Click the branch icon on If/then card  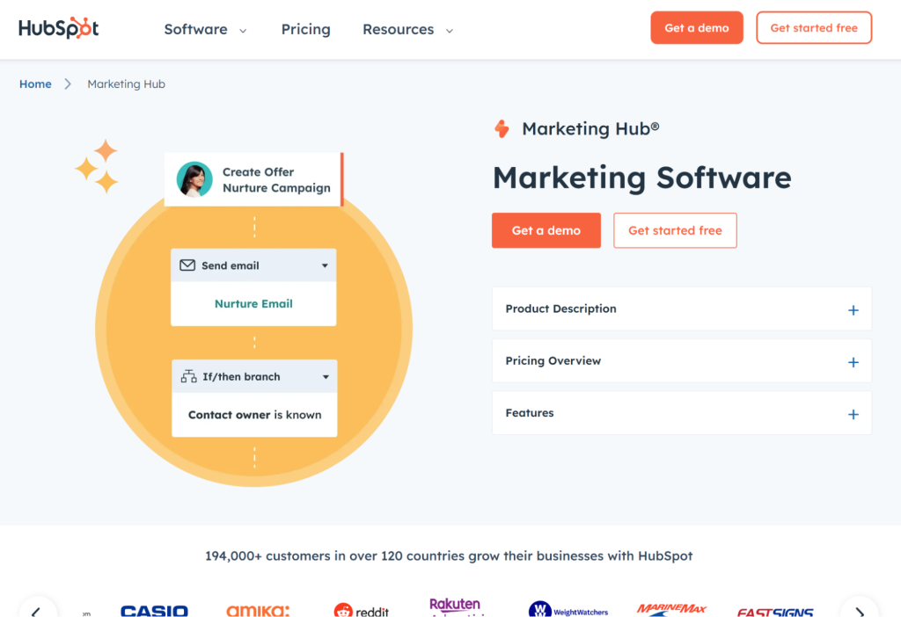tap(187, 376)
